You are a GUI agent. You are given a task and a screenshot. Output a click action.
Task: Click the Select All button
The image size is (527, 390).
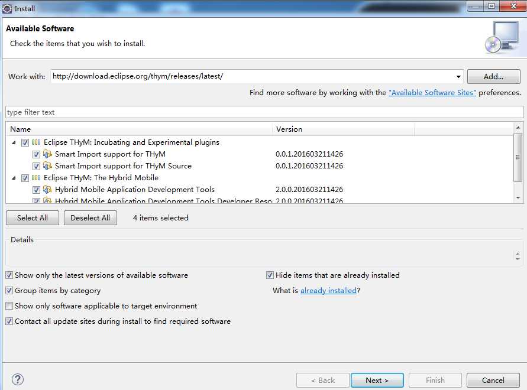coord(33,218)
